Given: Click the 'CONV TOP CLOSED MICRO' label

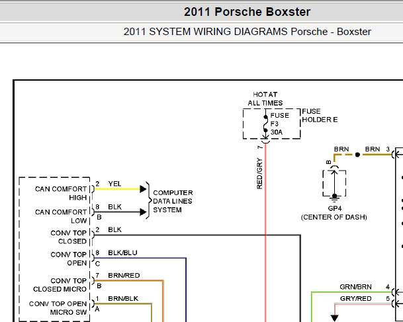Looking at the screenshot, I should [60, 285].
